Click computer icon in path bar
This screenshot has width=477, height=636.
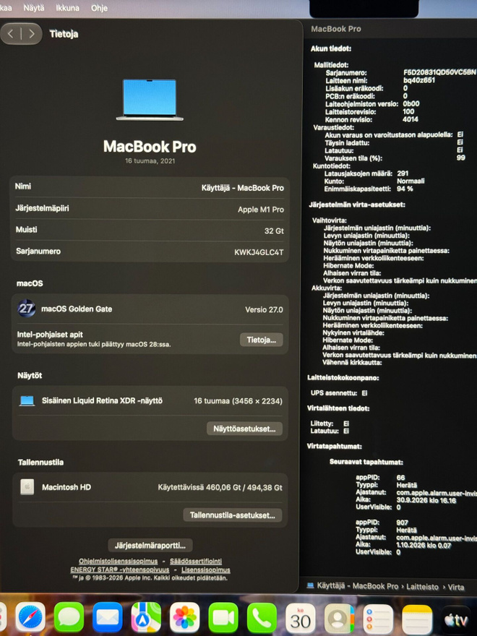(310, 585)
